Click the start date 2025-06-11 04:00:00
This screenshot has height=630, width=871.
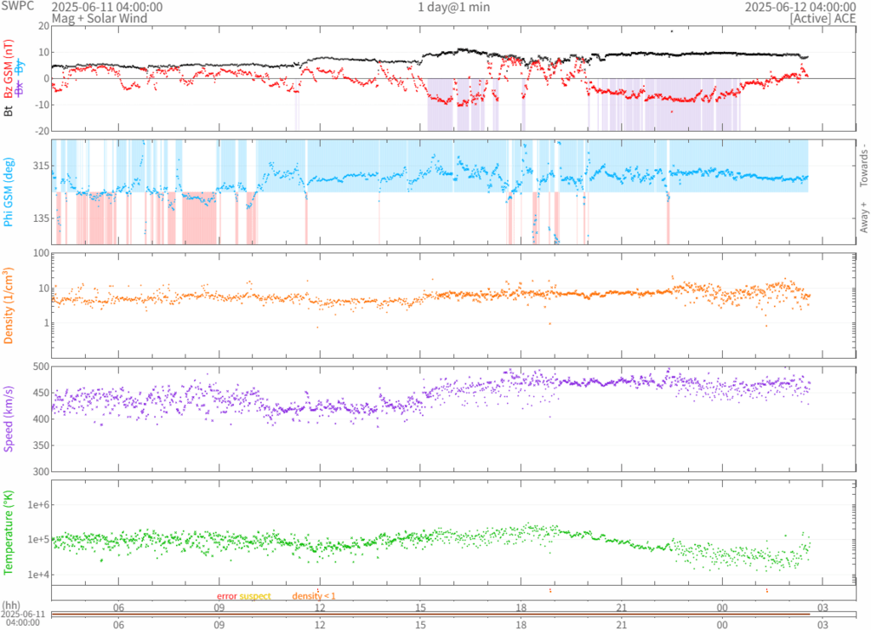tap(107, 7)
